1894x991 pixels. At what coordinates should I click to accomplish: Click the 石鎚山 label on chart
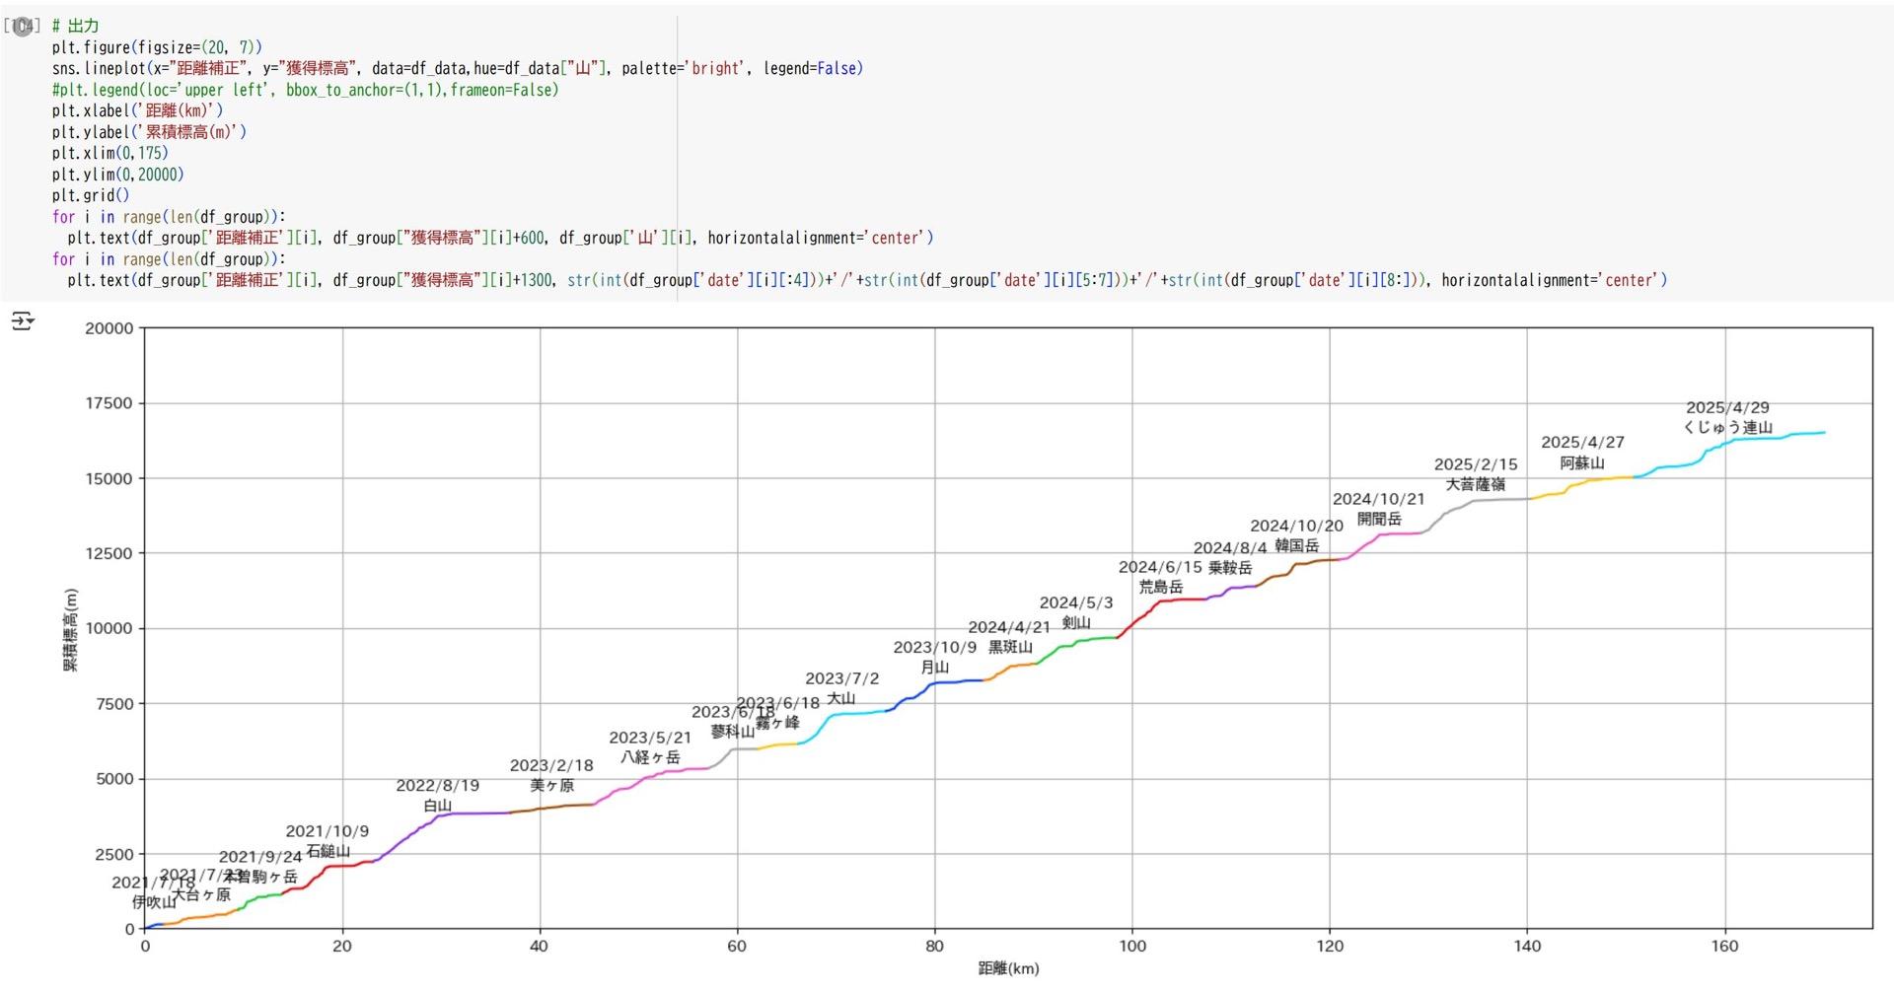(x=328, y=851)
